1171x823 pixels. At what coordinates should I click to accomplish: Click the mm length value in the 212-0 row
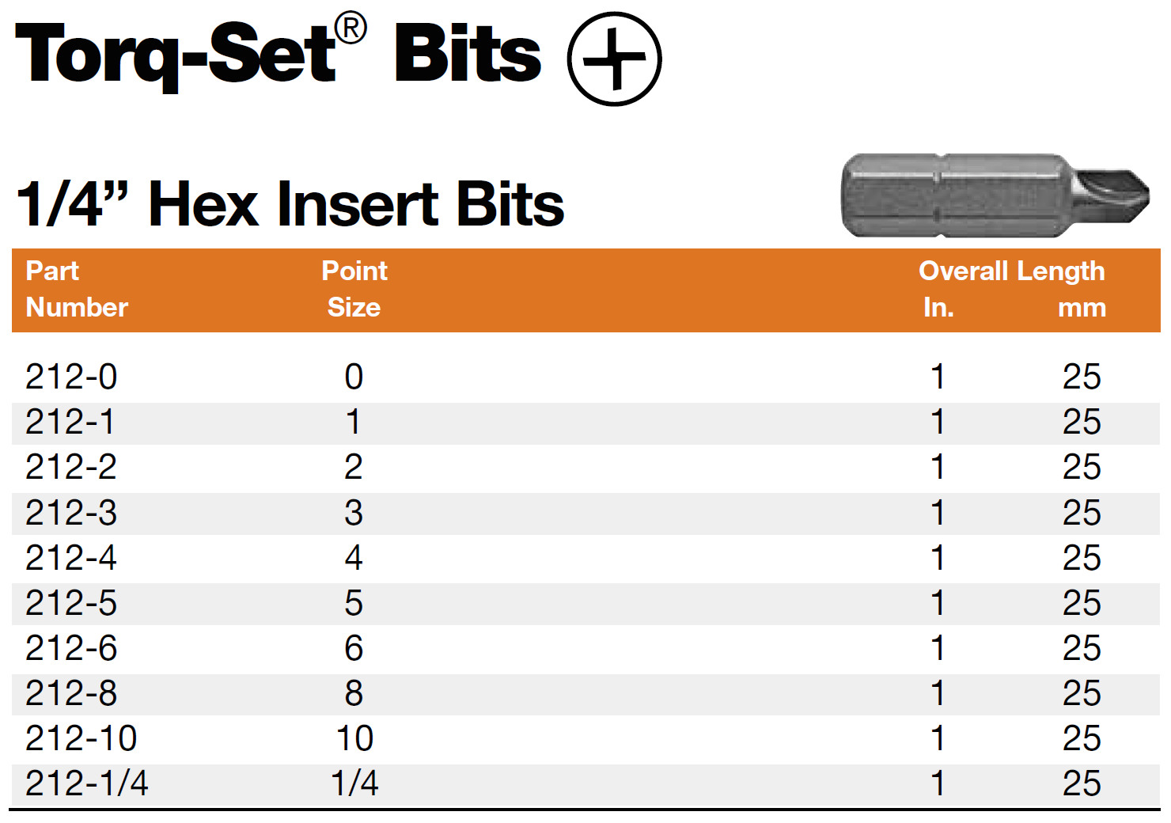coord(1082,377)
